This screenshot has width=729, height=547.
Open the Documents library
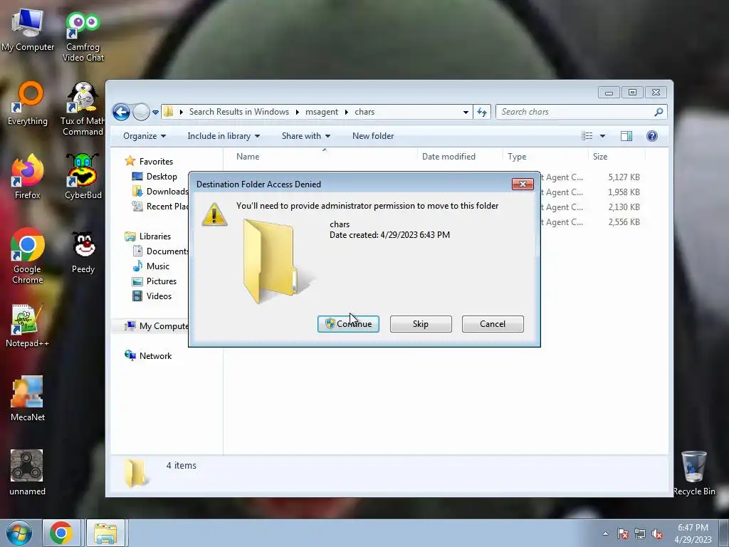click(x=160, y=251)
